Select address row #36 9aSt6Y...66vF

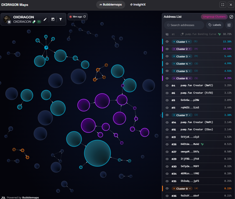coord(198,196)
